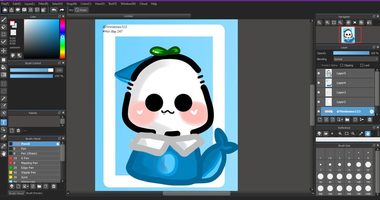This screenshot has width=380, height=200.
Task: Open the File(F) menu
Action: (5, 4)
